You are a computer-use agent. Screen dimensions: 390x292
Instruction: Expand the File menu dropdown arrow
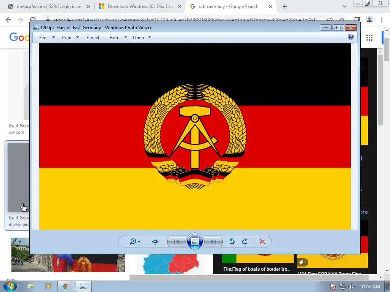tap(53, 38)
